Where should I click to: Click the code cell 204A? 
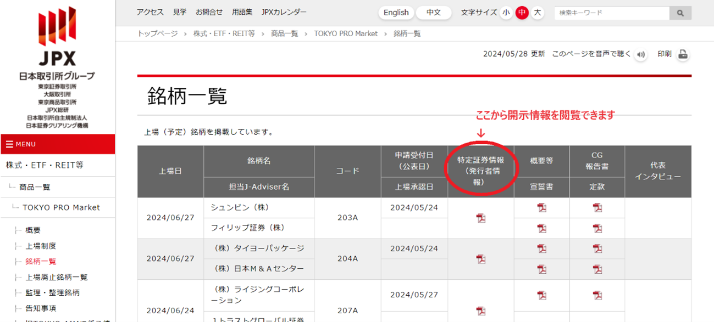click(347, 259)
